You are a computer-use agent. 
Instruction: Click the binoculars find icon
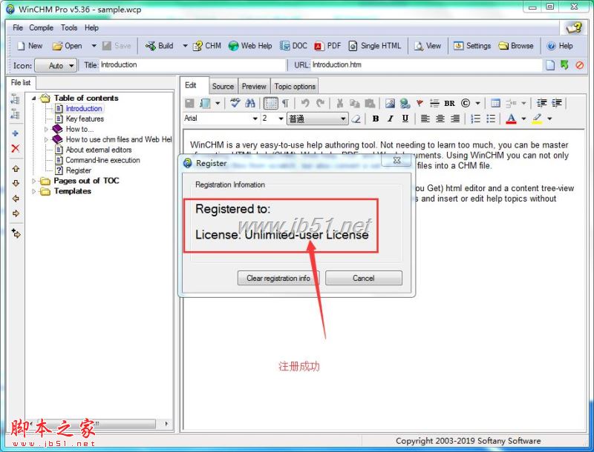[250, 103]
